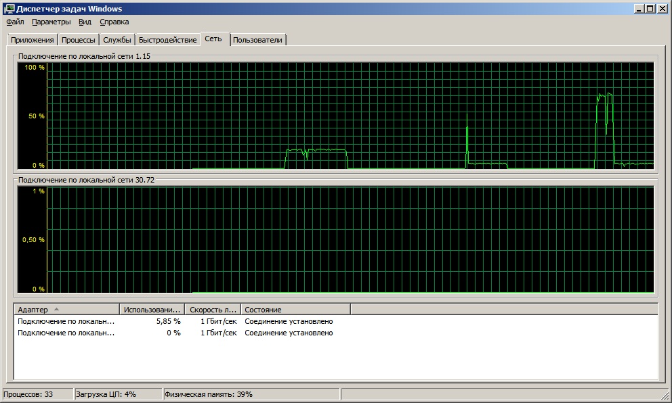The width and height of the screenshot is (672, 403).
Task: Switch to the Приложения tab
Action: click(32, 40)
